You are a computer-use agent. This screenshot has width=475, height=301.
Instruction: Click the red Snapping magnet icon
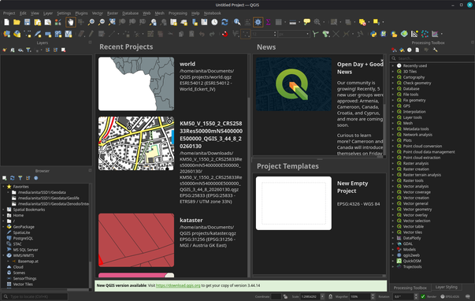pyautogui.click(x=225, y=34)
